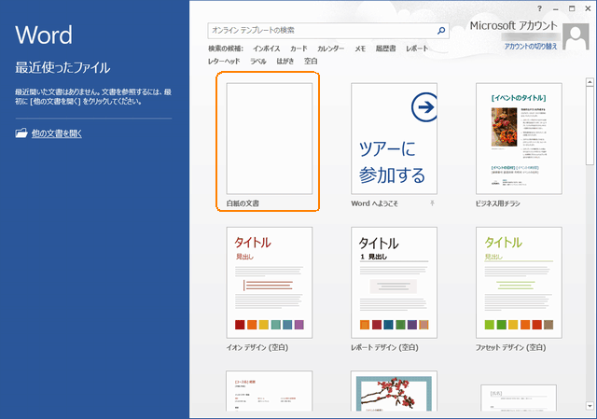The width and height of the screenshot is (597, 419).
Task: Open the 他の文書を開く link
Action: (x=57, y=133)
